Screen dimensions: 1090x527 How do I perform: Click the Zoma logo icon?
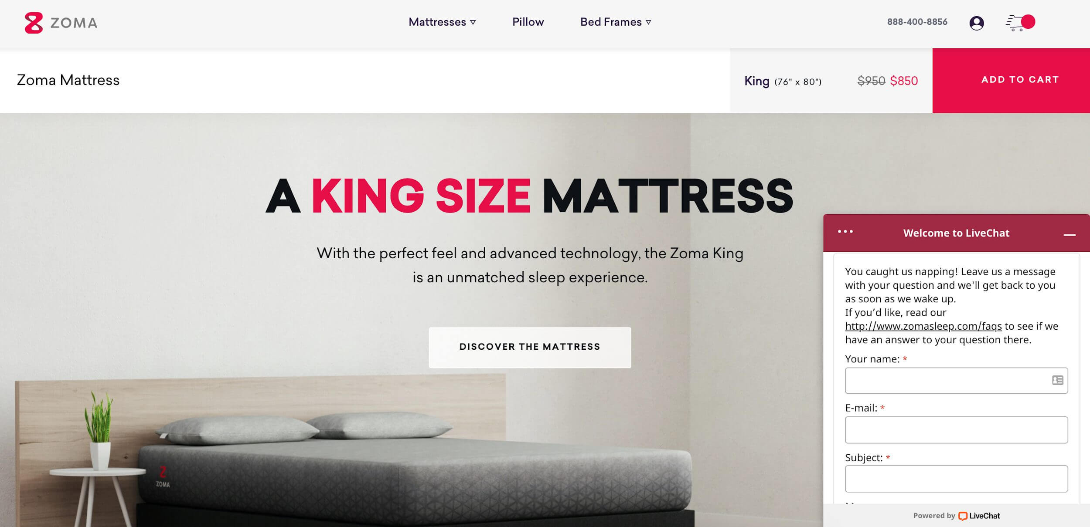coord(34,23)
